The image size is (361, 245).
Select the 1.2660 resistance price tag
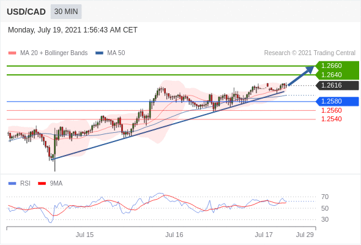pyautogui.click(x=337, y=66)
